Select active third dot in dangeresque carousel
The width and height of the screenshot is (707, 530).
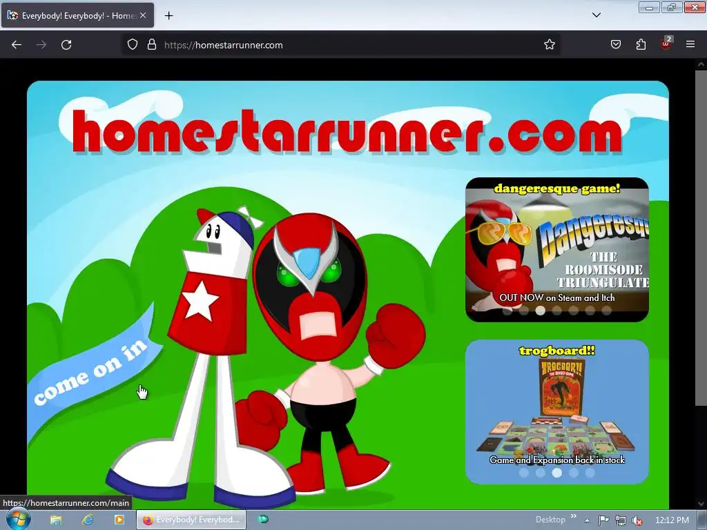(540, 310)
